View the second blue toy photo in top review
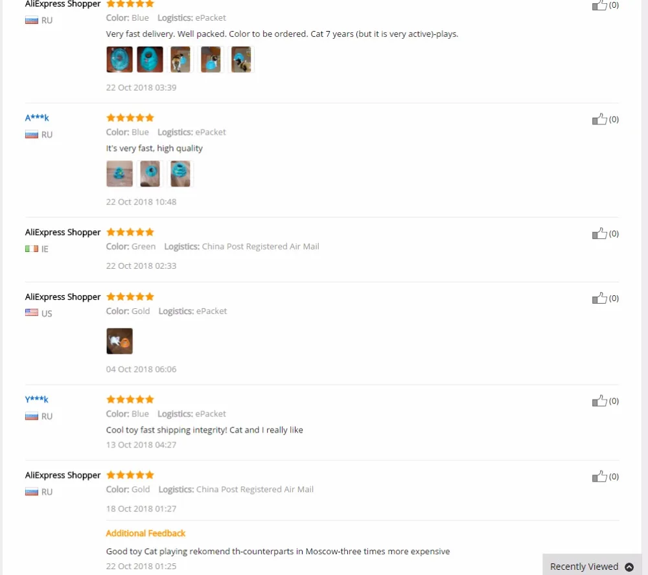648x575 pixels. click(x=150, y=60)
